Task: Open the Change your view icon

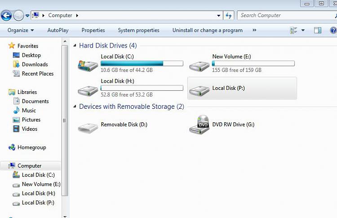Action: 293,30
